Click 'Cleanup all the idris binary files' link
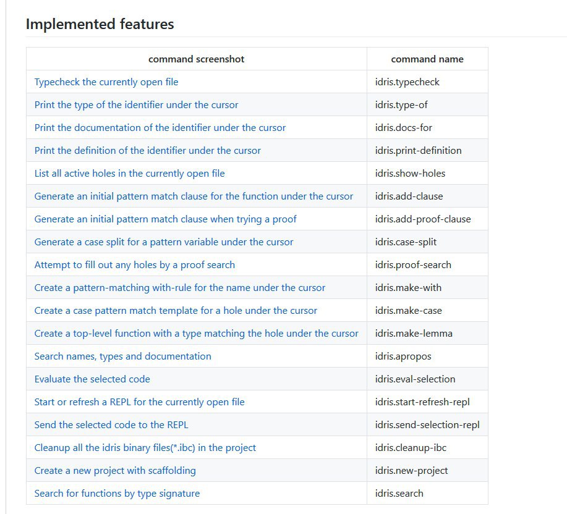 [x=145, y=447]
